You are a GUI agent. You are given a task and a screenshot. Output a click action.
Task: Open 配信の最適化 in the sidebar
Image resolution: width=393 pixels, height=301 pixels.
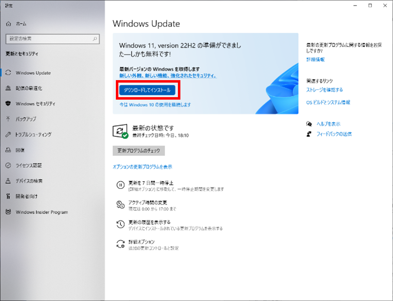pos(52,88)
